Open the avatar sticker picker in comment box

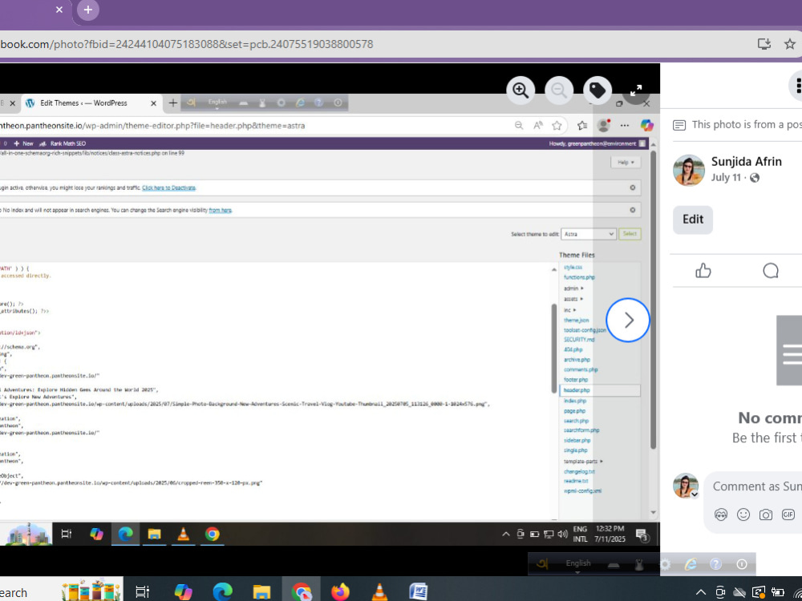[x=721, y=514]
